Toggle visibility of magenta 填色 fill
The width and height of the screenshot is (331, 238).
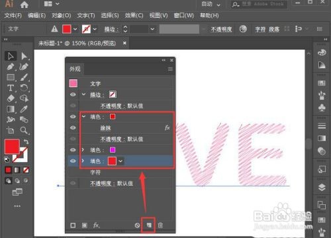pyautogui.click(x=73, y=150)
